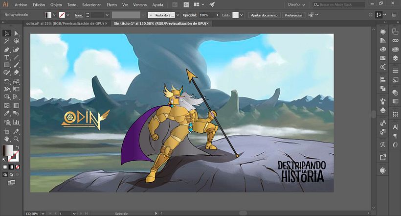
Task: Click the Preferencias button
Action: (293, 15)
